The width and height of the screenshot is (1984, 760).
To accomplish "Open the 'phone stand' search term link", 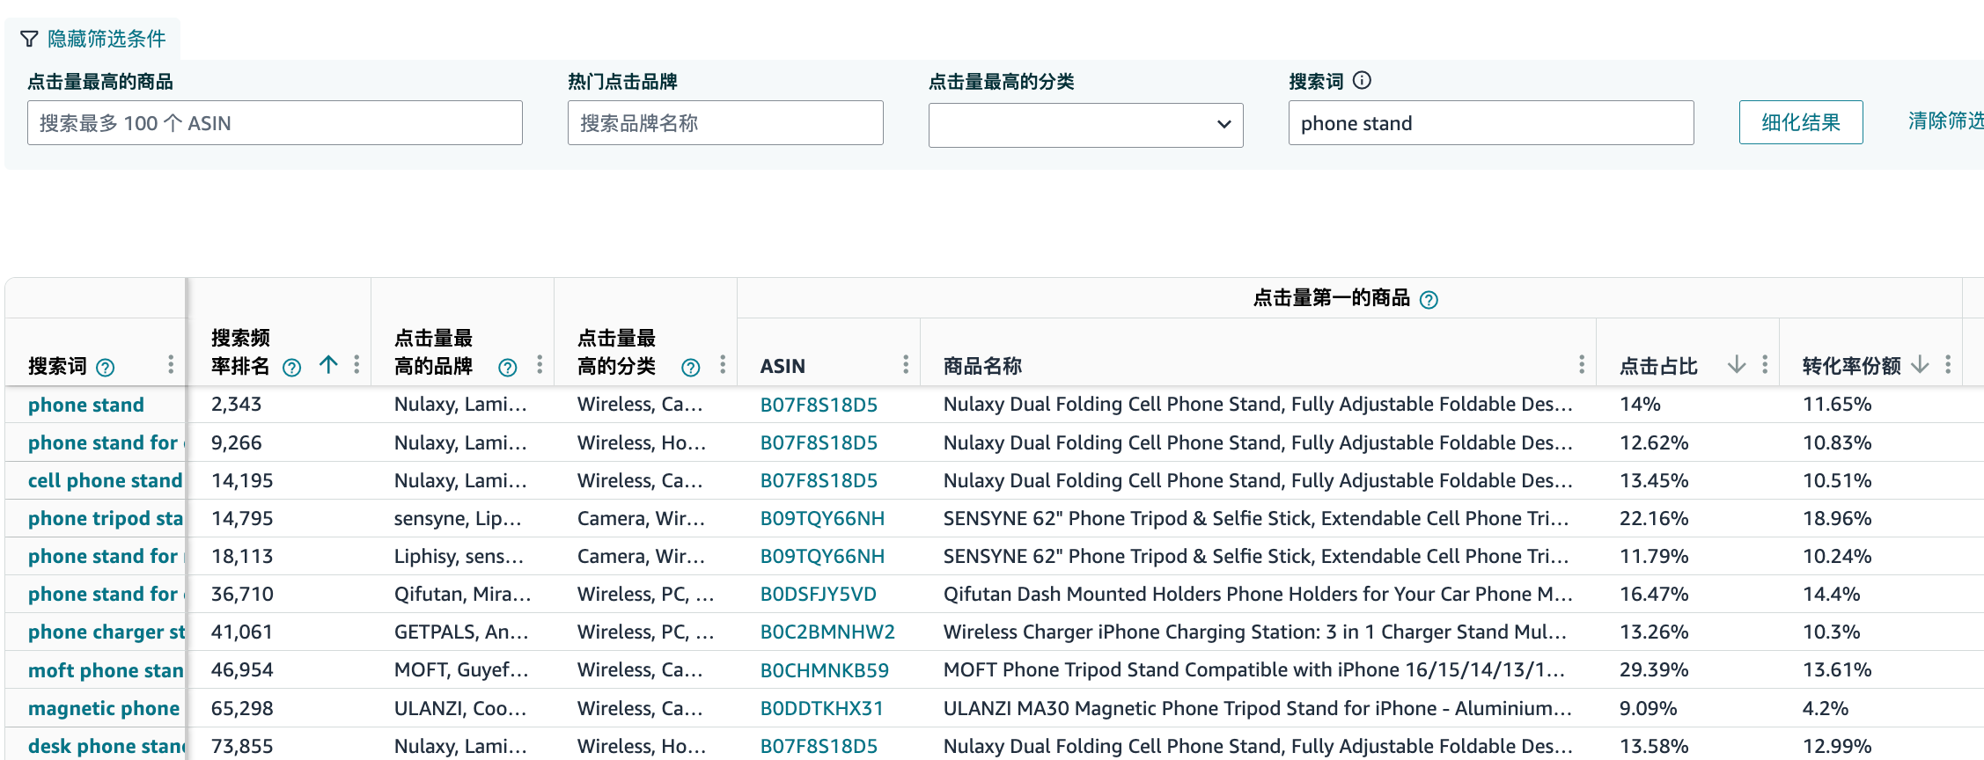I will click(x=86, y=405).
